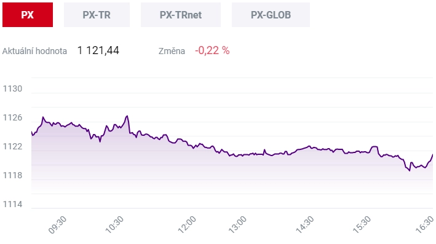Click the 10:30 time axis label
436x244 pixels.
(x=114, y=225)
